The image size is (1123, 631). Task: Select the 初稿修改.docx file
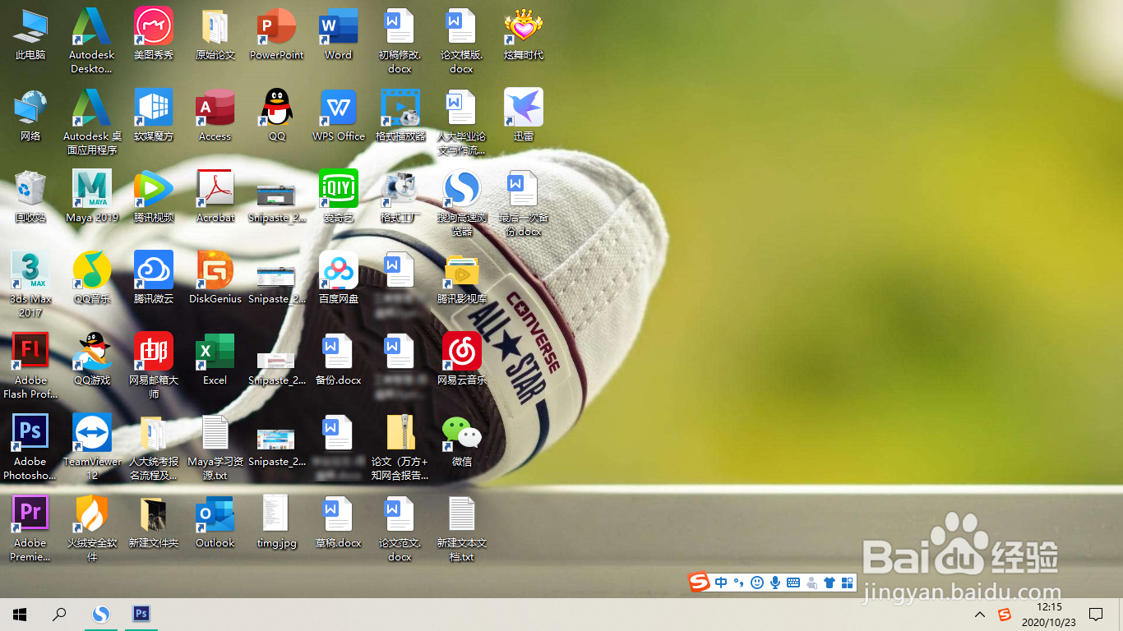[400, 40]
